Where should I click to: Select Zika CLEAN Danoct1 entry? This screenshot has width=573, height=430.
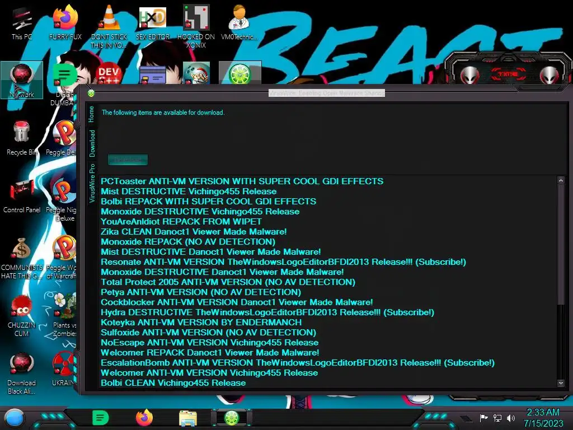point(194,231)
